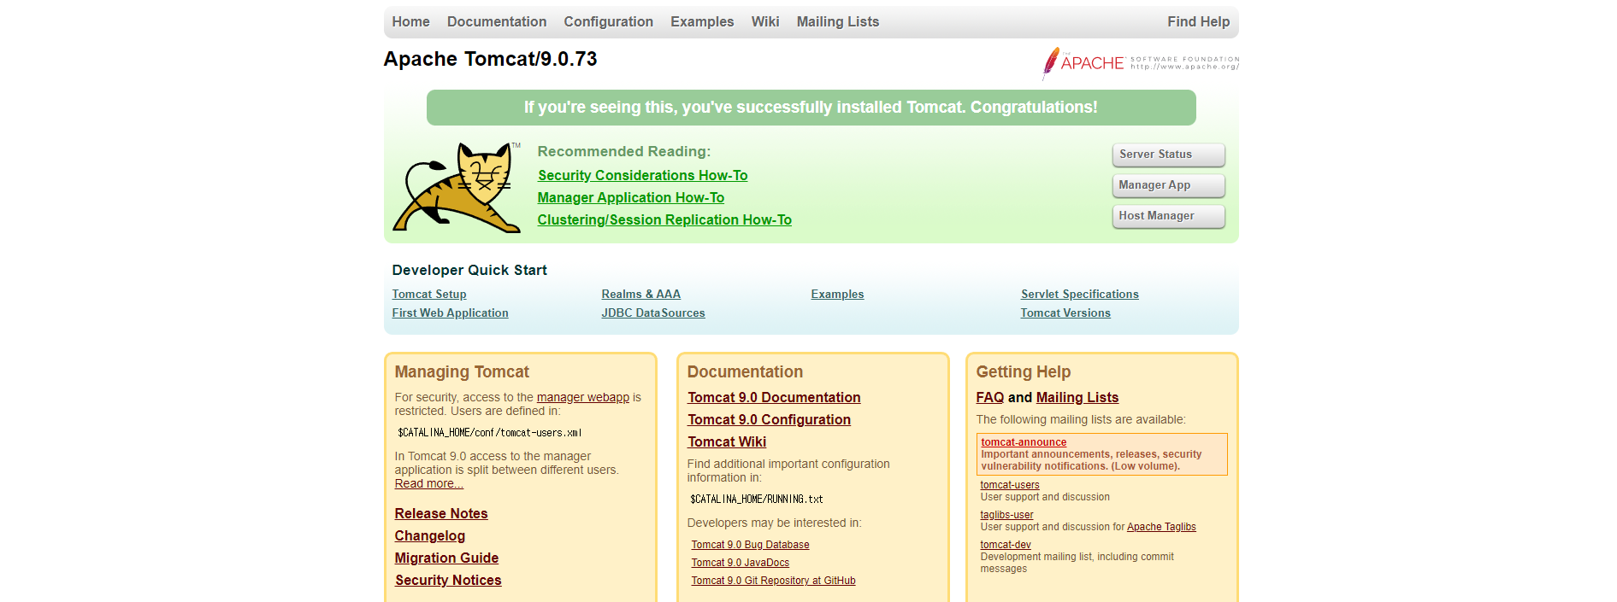Open the Manager App button

(x=1168, y=185)
